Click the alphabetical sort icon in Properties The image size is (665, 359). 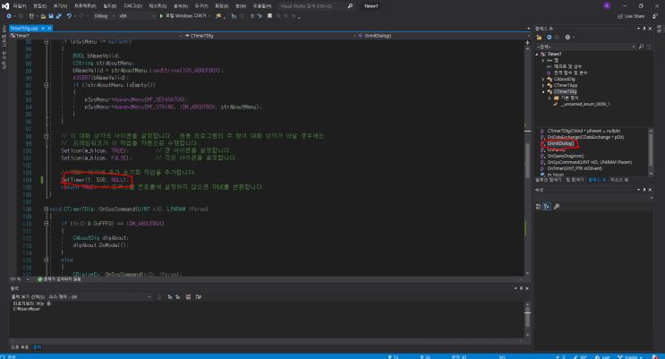coord(547,207)
